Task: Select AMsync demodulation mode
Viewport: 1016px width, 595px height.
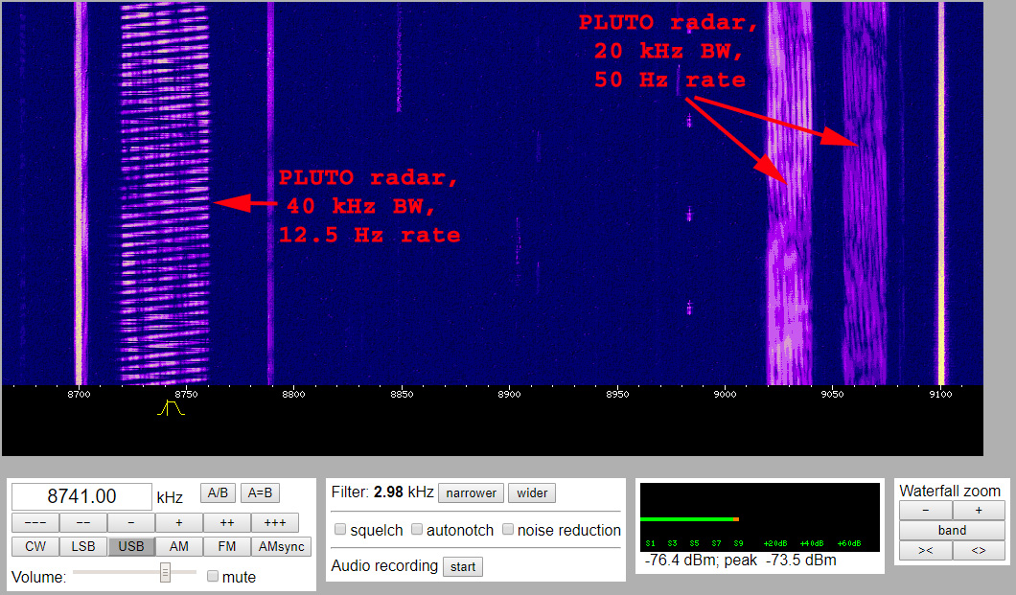Action: pos(281,546)
